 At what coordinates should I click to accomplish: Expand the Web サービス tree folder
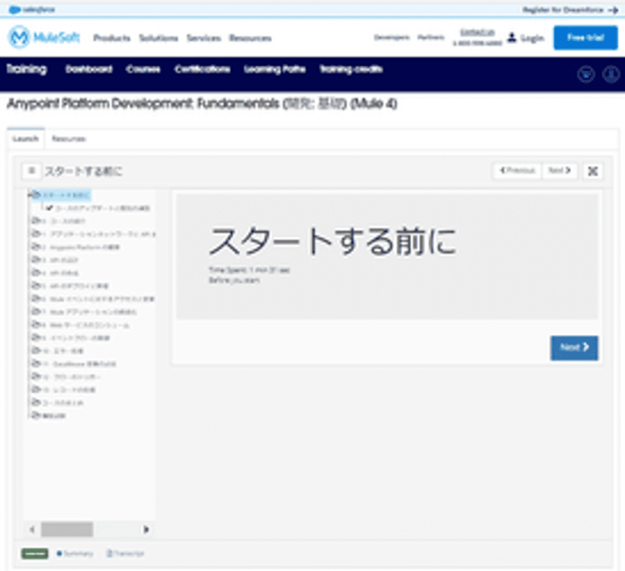[x=35, y=325]
